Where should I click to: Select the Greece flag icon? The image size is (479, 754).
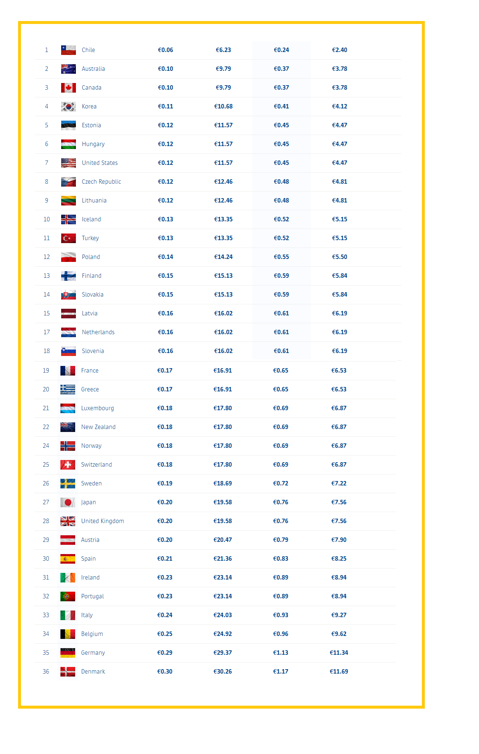coord(68,390)
